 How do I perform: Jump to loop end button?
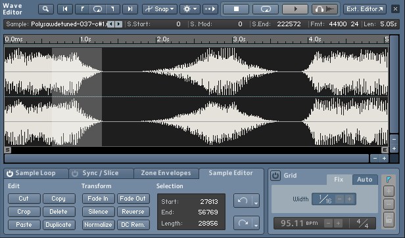112,9
